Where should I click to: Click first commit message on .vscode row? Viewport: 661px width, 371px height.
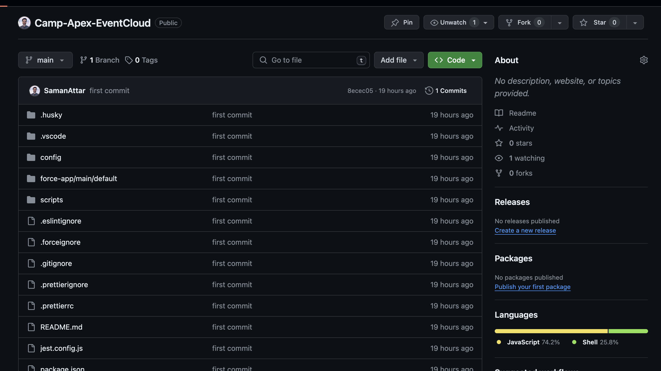pos(232,136)
